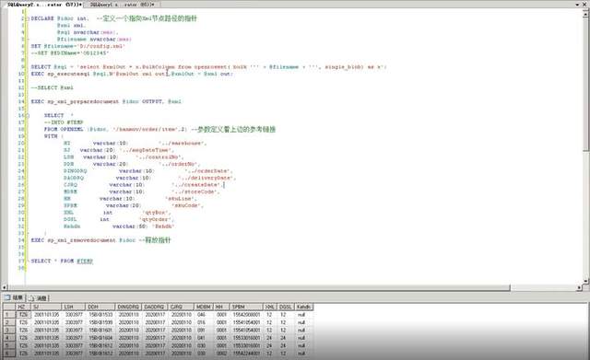
Task: Collapse the SELECT block on line 16
Action: point(28,115)
